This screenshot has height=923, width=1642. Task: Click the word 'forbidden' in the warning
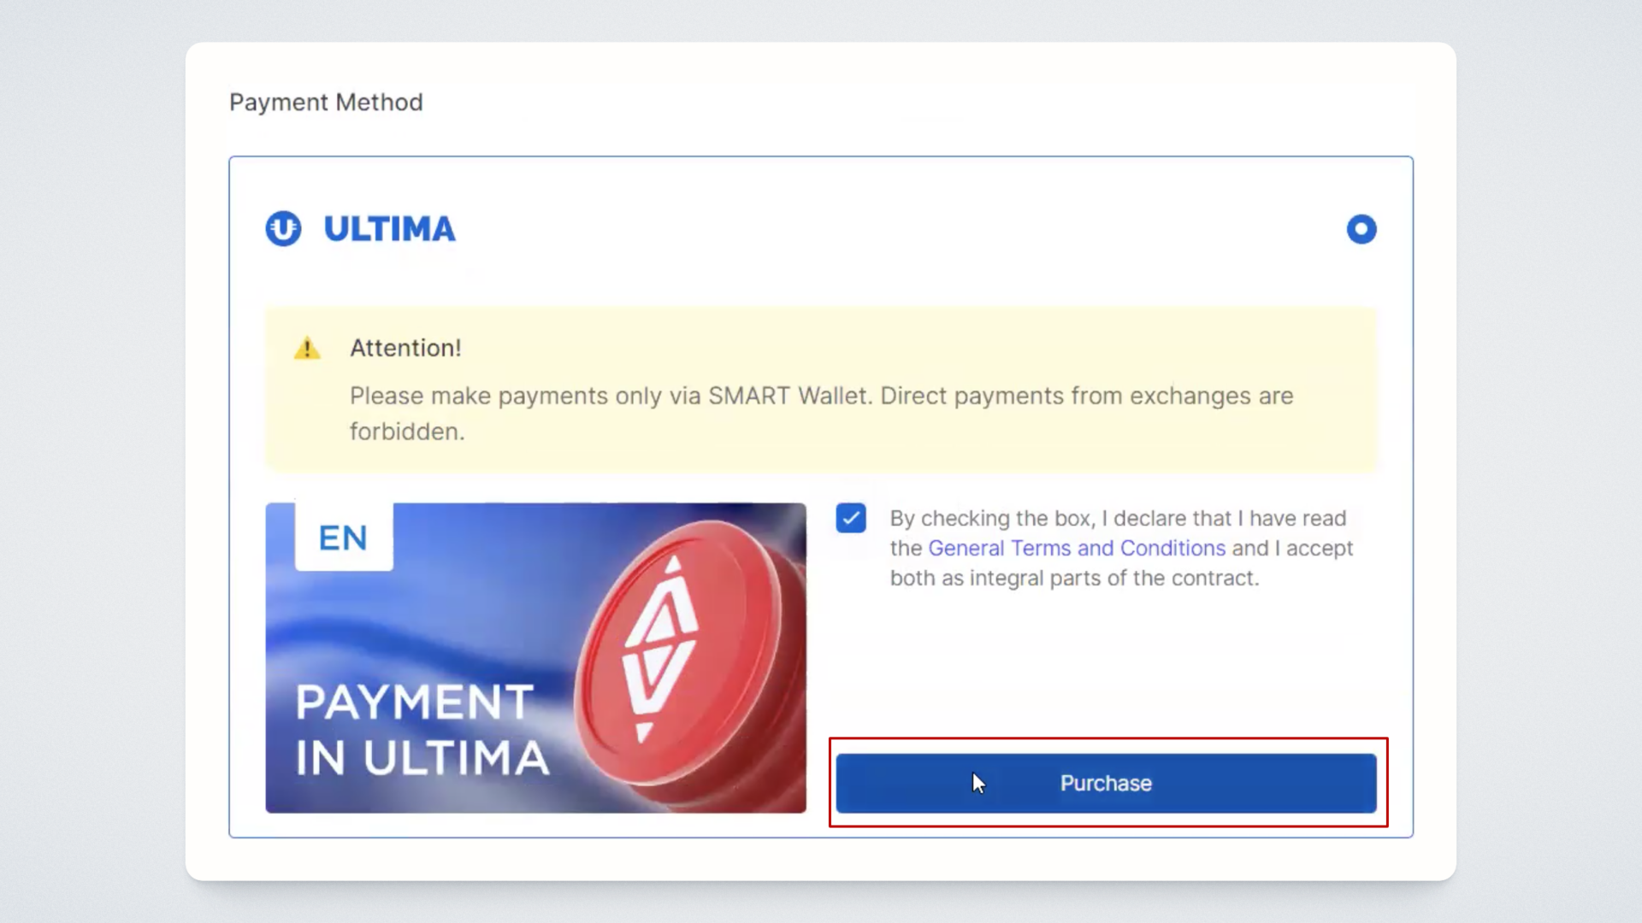pyautogui.click(x=406, y=432)
